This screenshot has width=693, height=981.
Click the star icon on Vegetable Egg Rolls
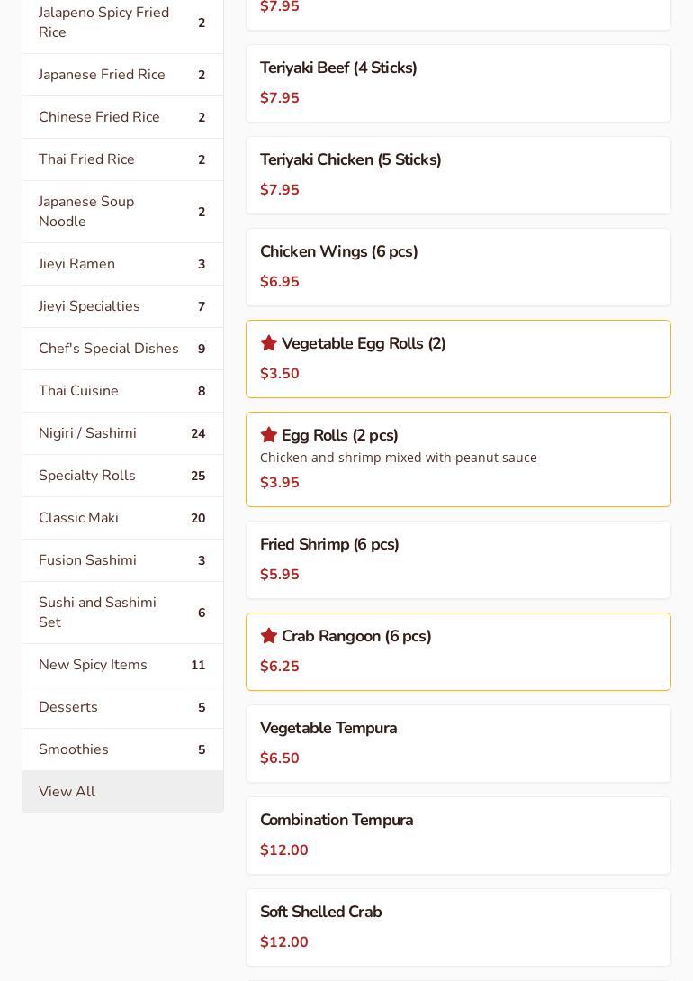(x=268, y=343)
